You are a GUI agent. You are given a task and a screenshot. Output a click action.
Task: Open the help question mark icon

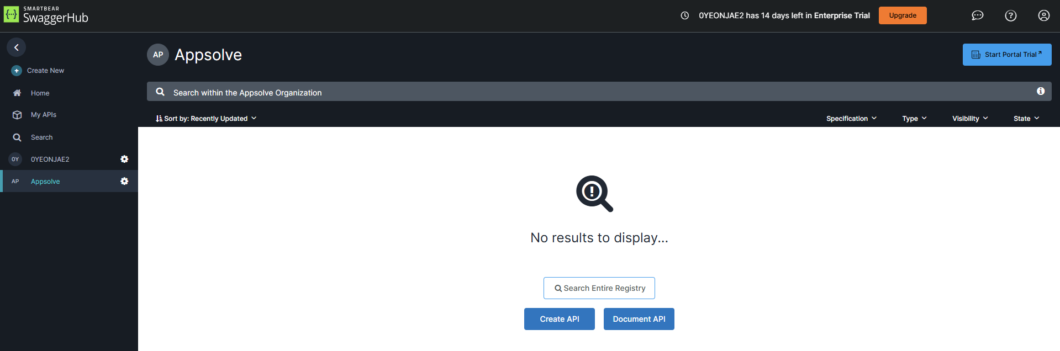click(1011, 15)
